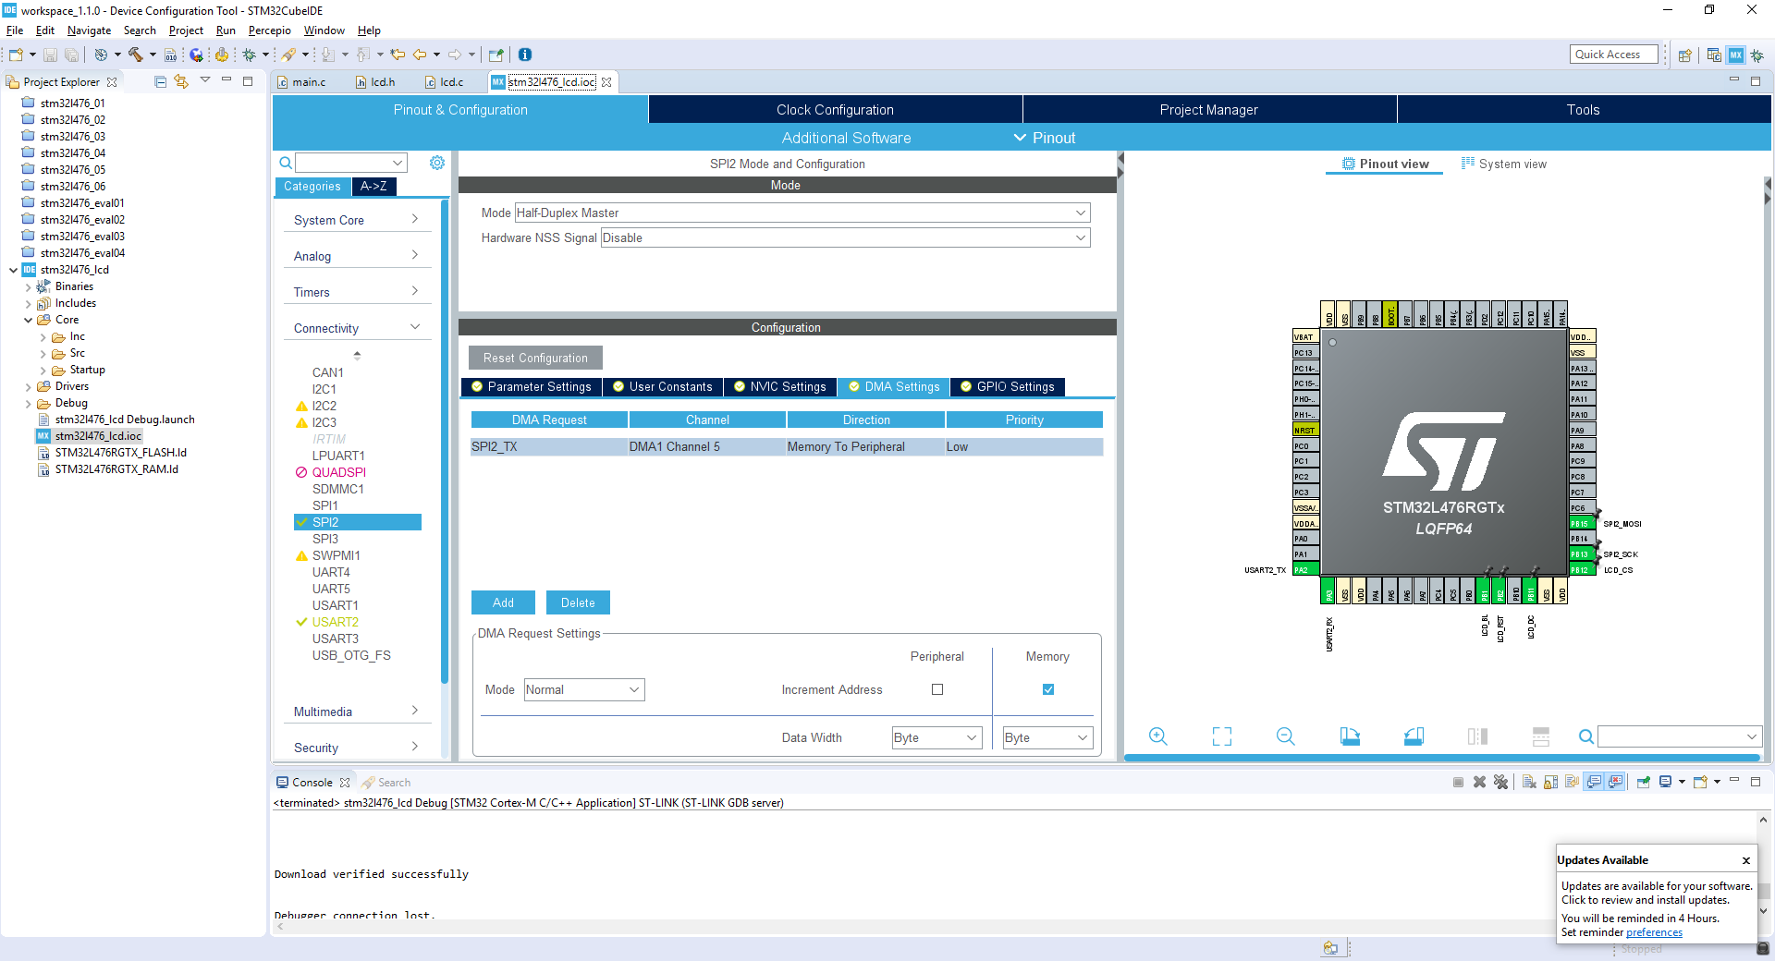Click the Open Perspective icon
This screenshot has width=1775, height=961.
pyautogui.click(x=1685, y=55)
